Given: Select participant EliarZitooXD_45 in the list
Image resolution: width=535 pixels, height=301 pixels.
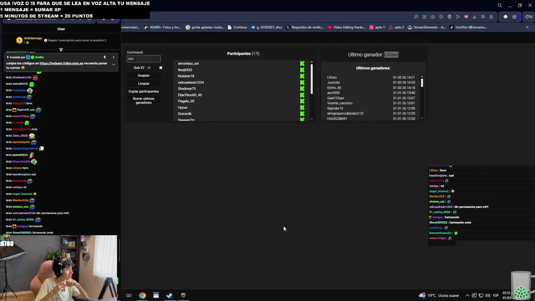Looking at the screenshot, I should 190,95.
